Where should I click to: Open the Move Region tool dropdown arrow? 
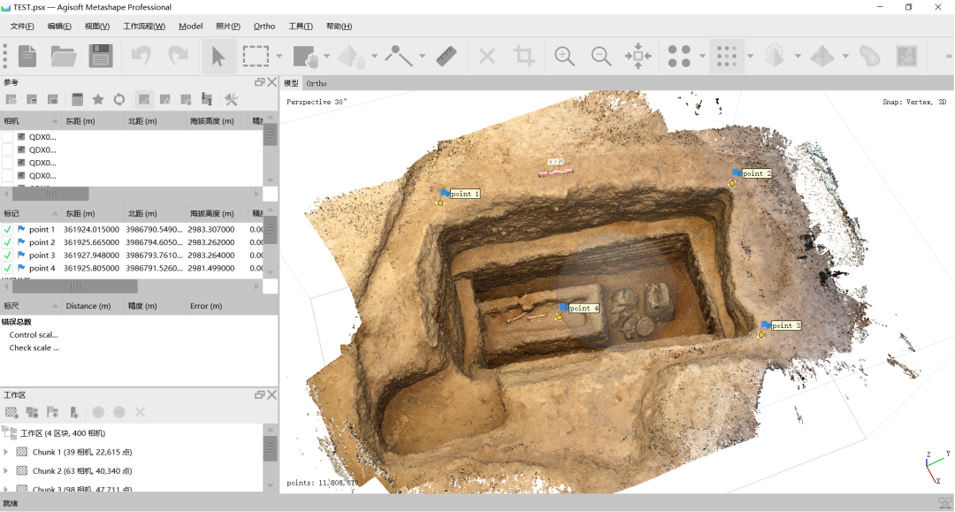[x=327, y=56]
